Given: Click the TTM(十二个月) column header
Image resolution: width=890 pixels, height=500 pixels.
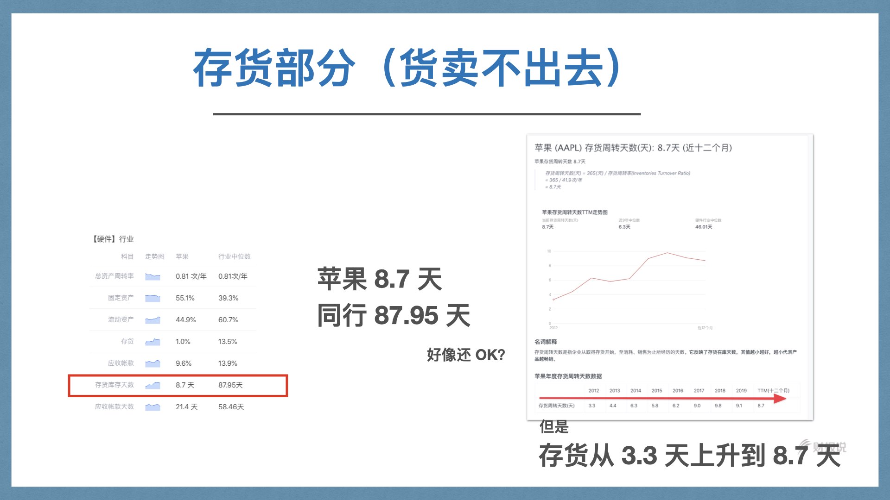Looking at the screenshot, I should [x=773, y=391].
